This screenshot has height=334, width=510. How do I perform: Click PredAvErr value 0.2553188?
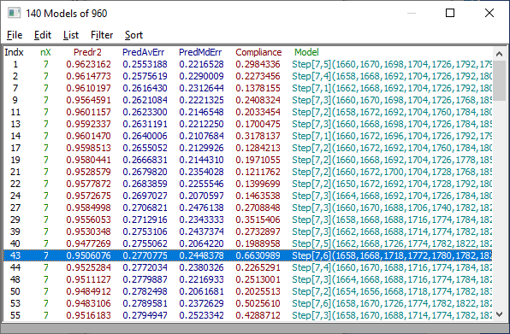pyautogui.click(x=145, y=64)
